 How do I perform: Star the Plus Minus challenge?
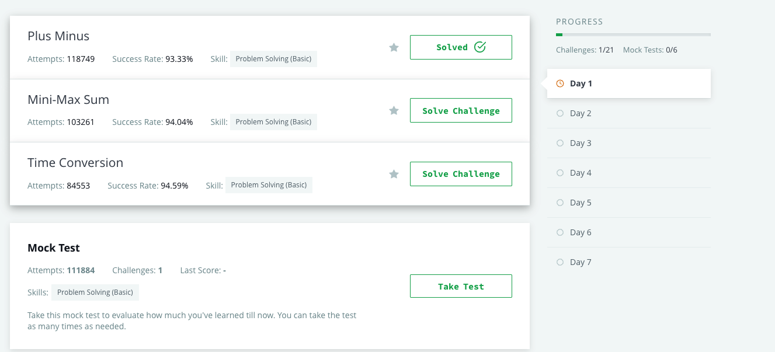[x=394, y=47]
